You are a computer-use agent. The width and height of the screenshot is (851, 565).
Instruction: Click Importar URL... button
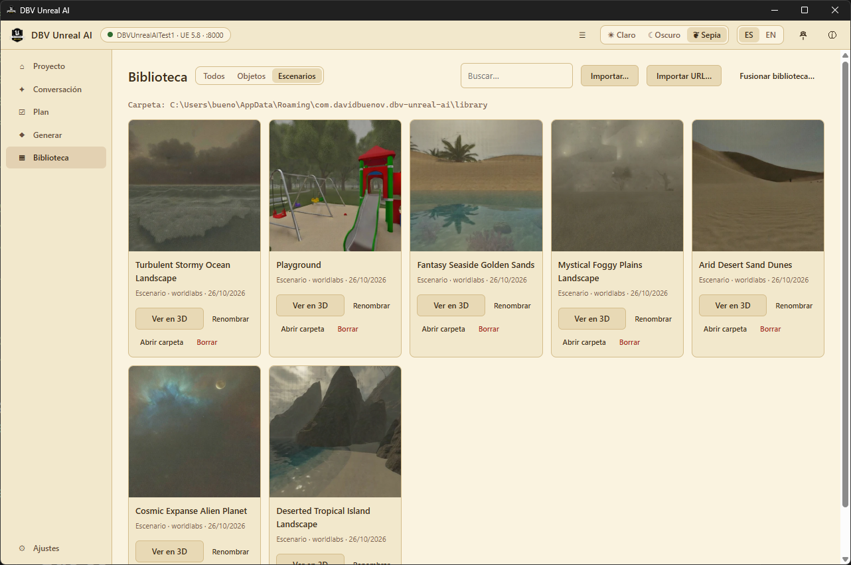[x=684, y=76]
